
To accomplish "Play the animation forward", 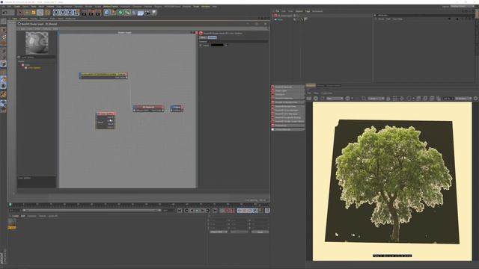I will (x=202, y=211).
